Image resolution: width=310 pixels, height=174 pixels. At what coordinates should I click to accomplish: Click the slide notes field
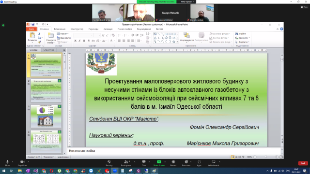click(174, 151)
